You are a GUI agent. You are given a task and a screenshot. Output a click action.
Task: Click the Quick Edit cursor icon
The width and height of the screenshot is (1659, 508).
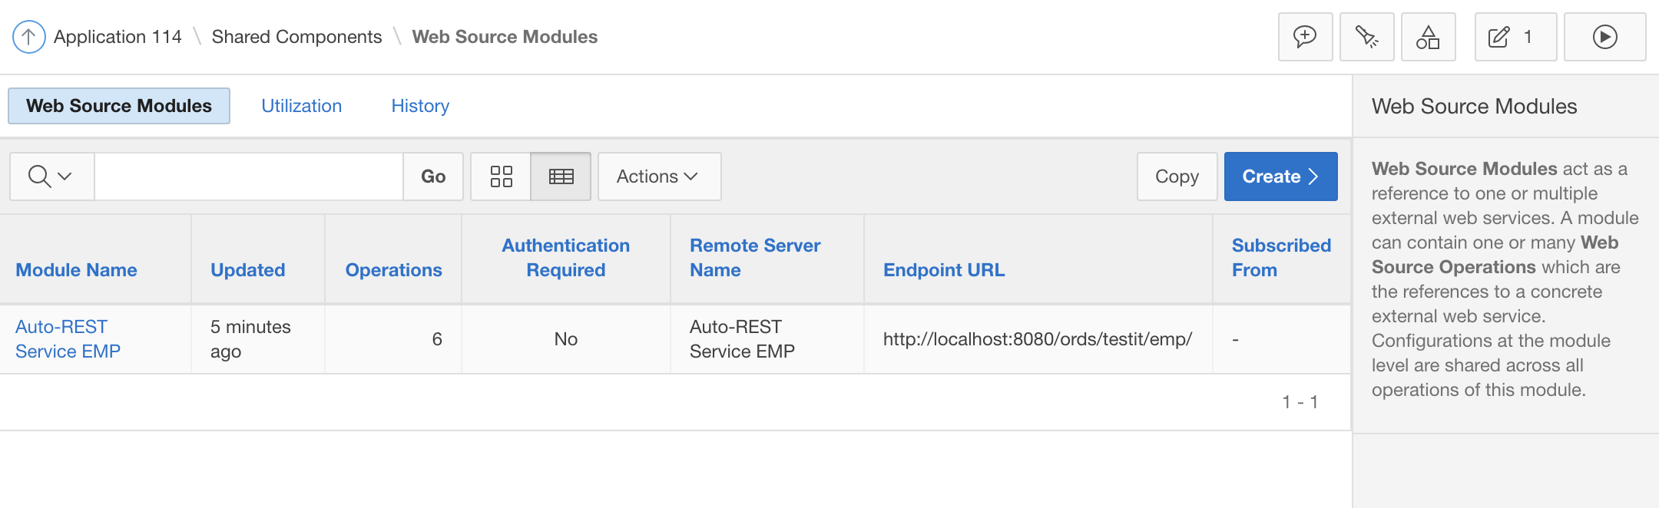coord(1366,37)
